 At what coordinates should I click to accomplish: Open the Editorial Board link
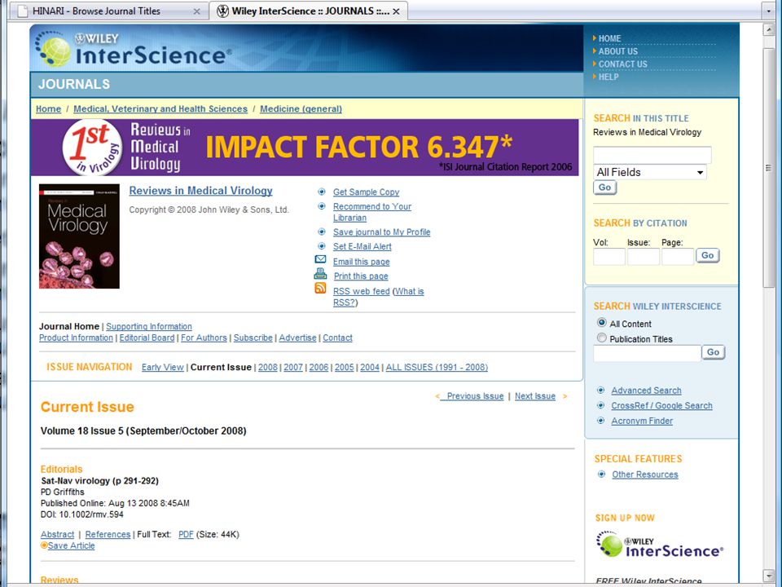click(x=147, y=338)
